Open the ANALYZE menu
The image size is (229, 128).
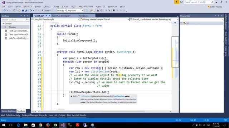(x=100, y=6)
